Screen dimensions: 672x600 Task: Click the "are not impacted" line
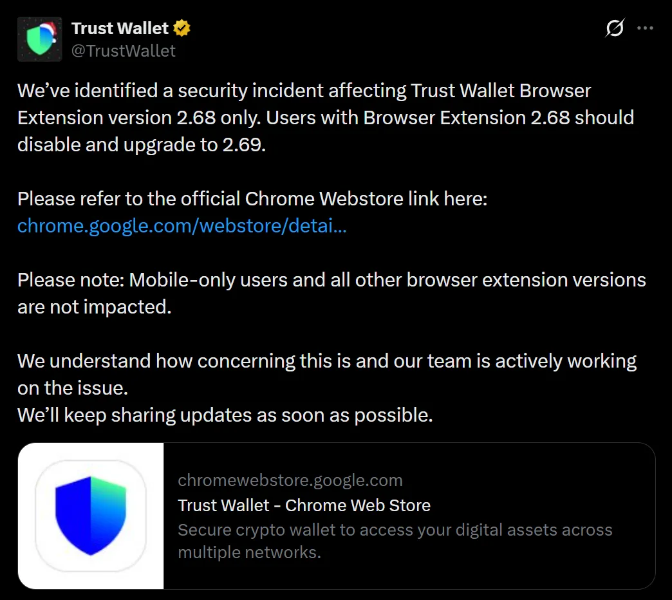(x=95, y=307)
